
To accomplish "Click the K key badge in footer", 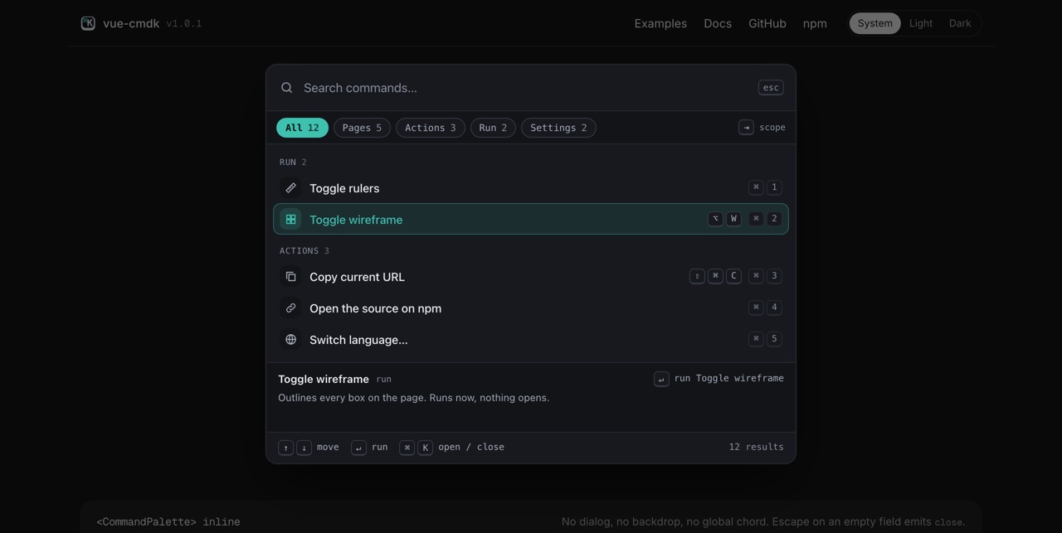I will [425, 448].
